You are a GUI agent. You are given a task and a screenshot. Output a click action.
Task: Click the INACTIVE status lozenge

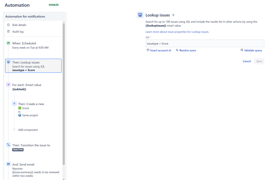click(x=18, y=150)
